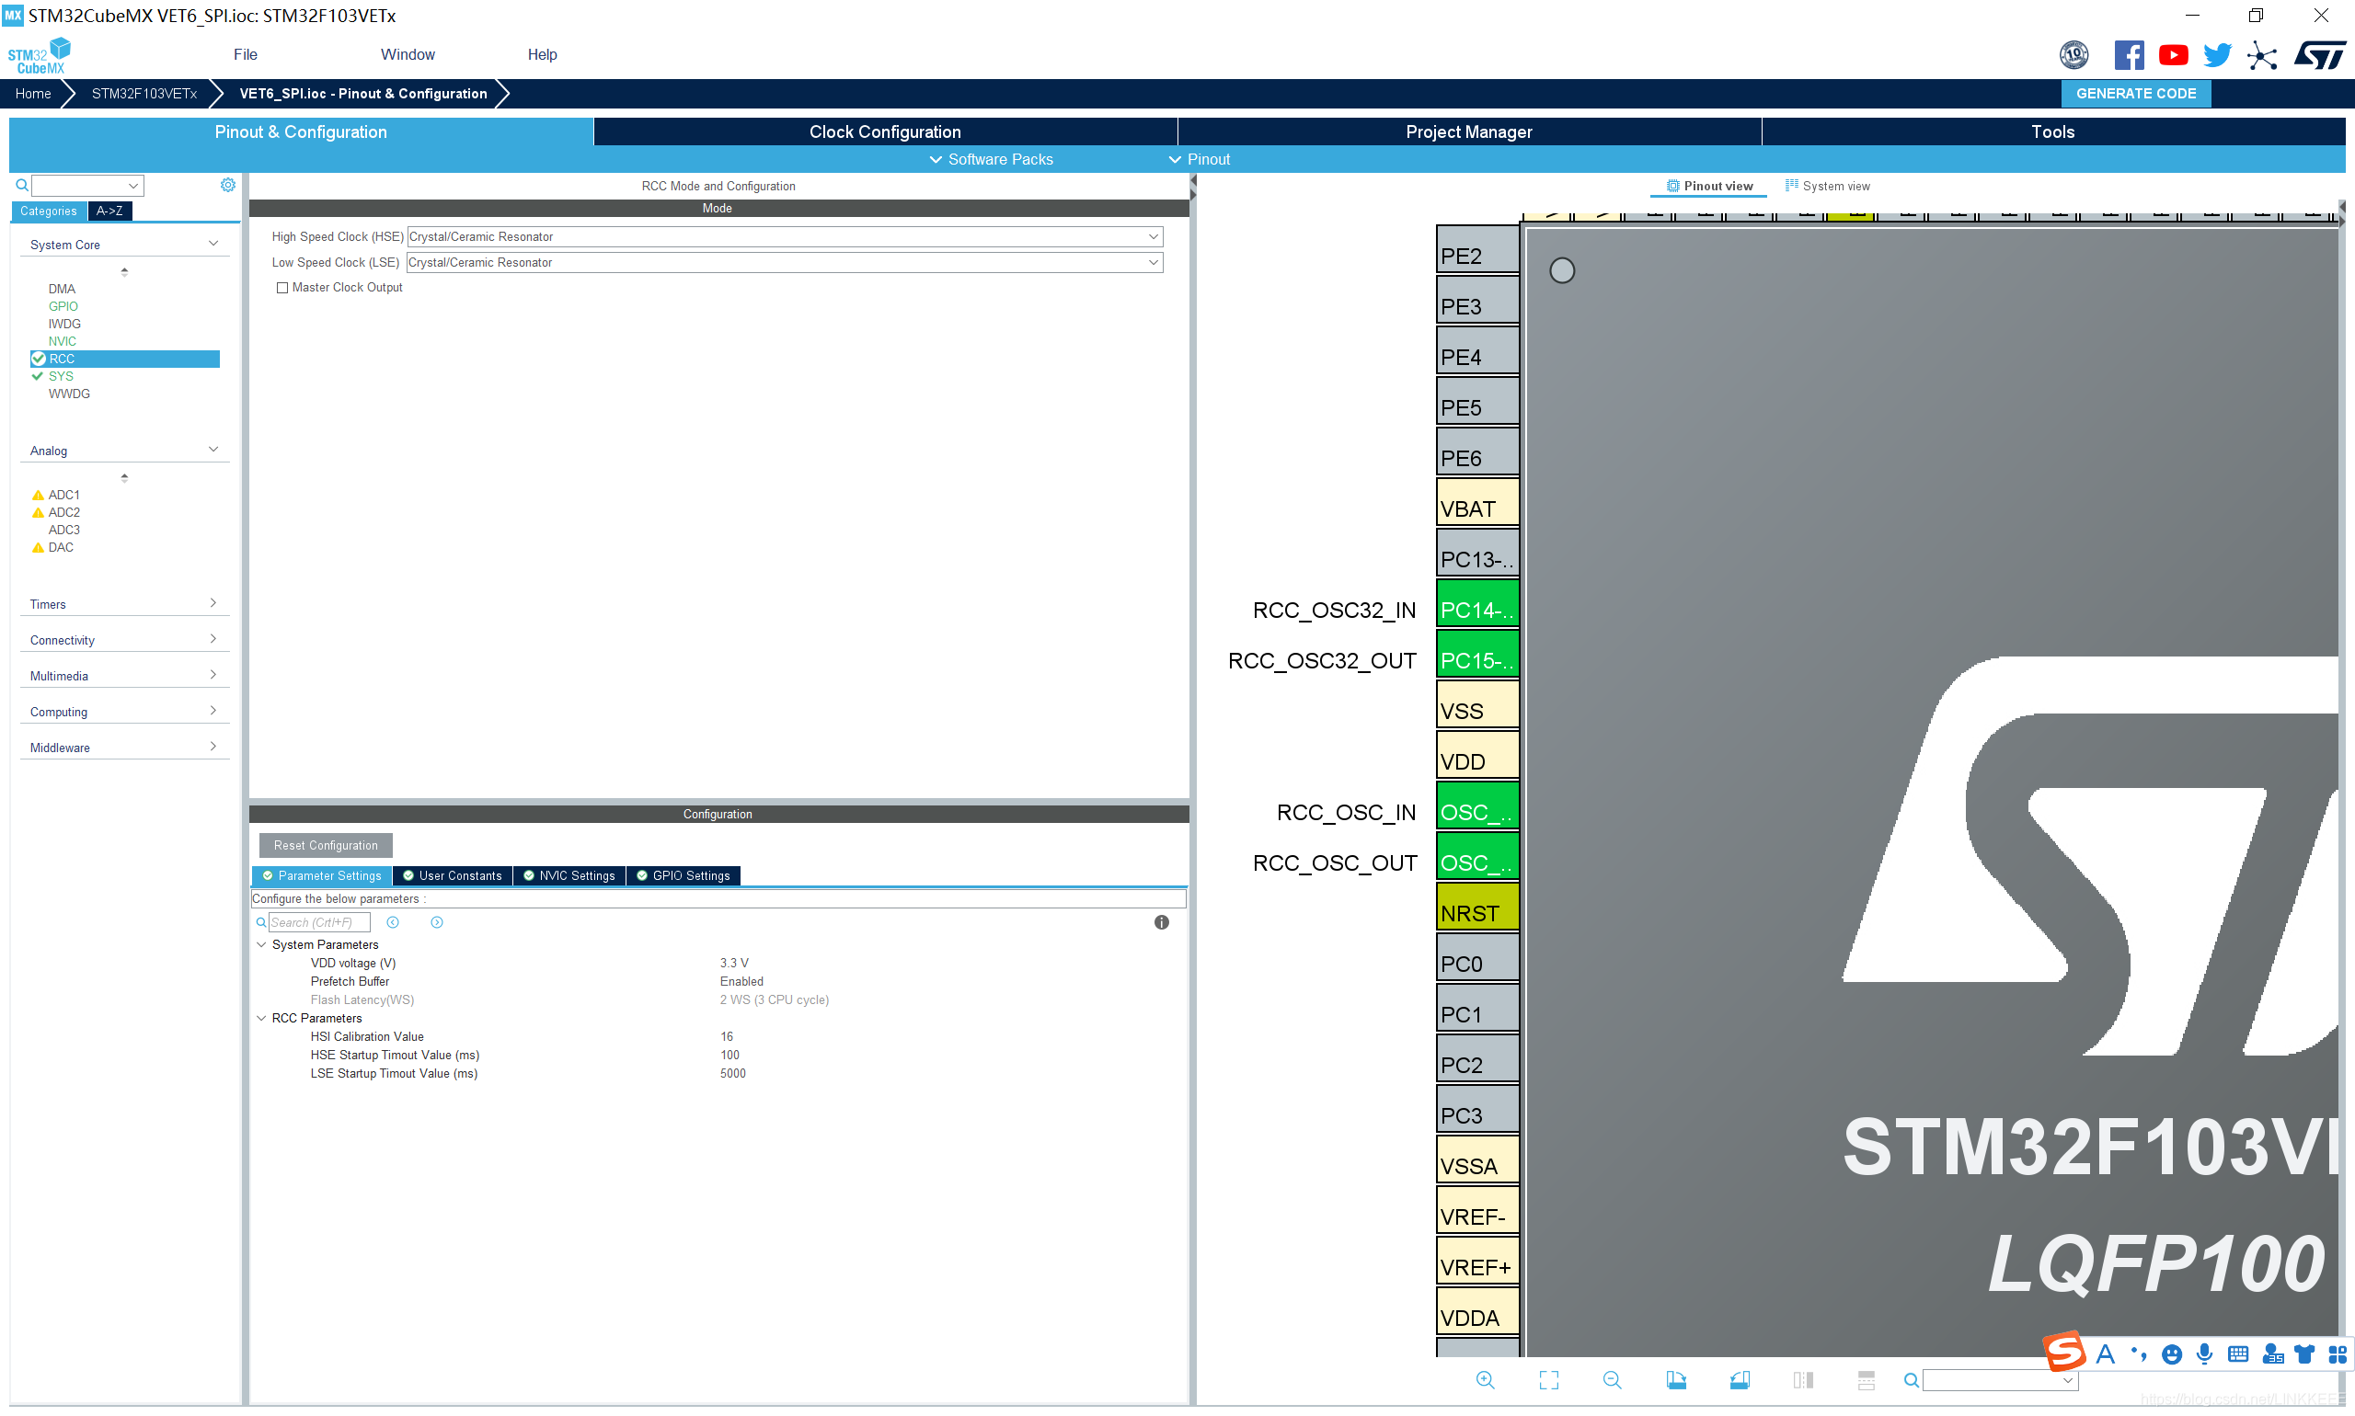
Task: Open the Software Packs menu
Action: [x=991, y=159]
